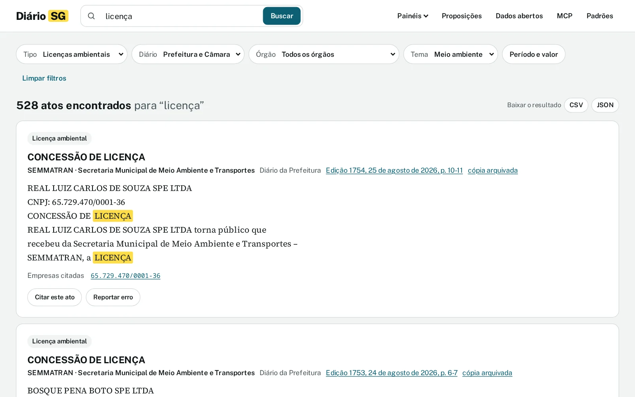Open the Período e valor filter
The height and width of the screenshot is (397, 635).
click(x=534, y=54)
